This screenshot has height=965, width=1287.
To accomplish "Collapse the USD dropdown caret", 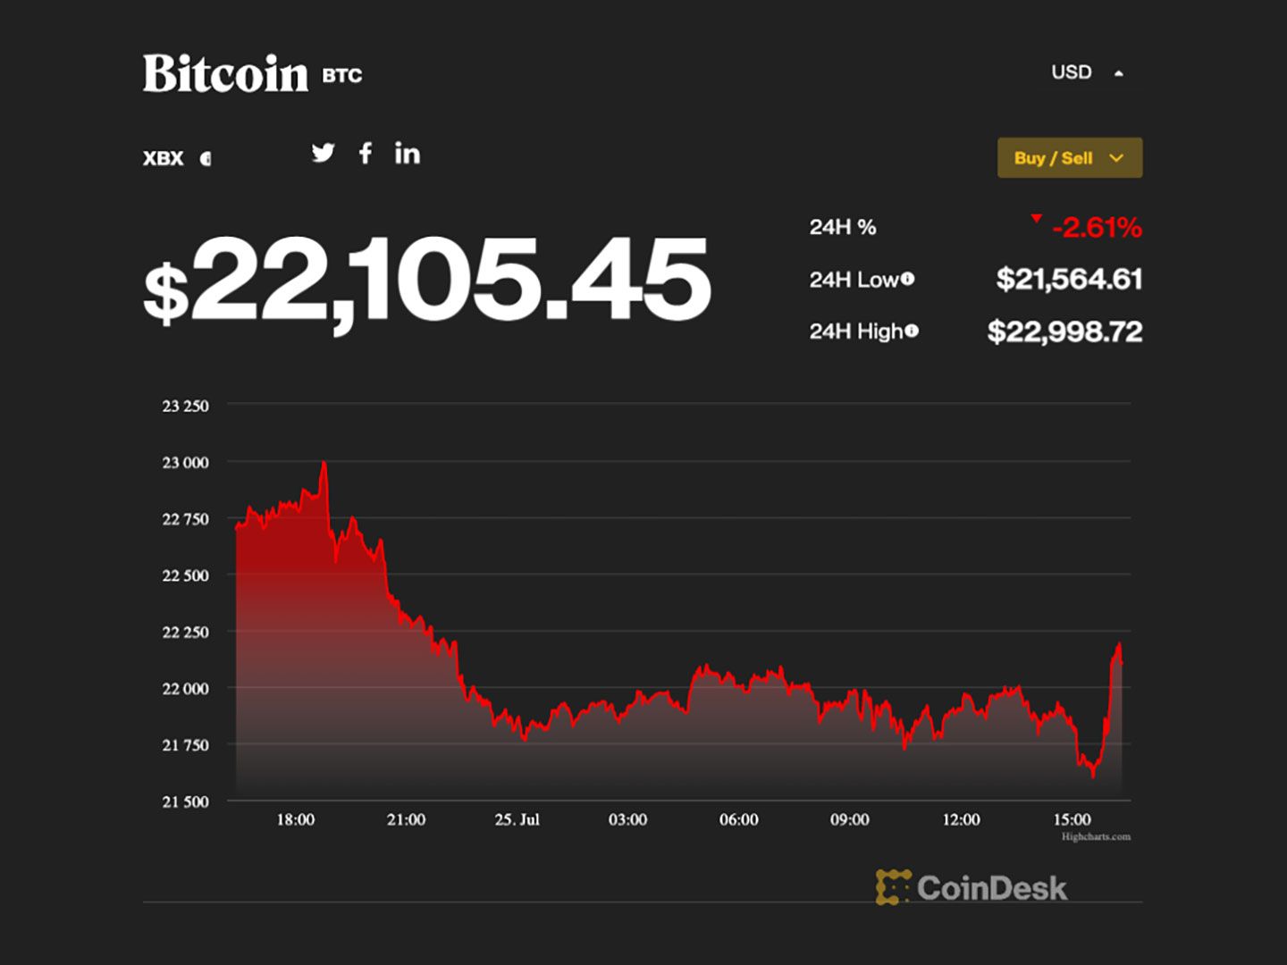I will point(1119,71).
